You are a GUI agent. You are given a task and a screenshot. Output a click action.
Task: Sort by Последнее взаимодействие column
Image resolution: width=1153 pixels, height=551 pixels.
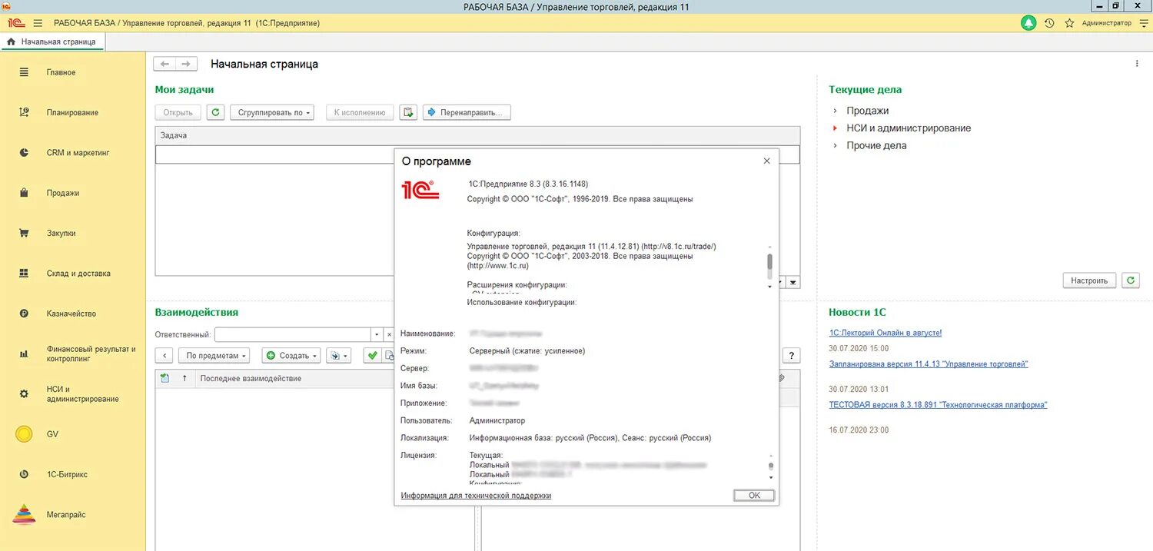(251, 378)
